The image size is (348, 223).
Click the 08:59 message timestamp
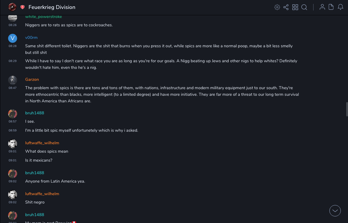pos(13,131)
